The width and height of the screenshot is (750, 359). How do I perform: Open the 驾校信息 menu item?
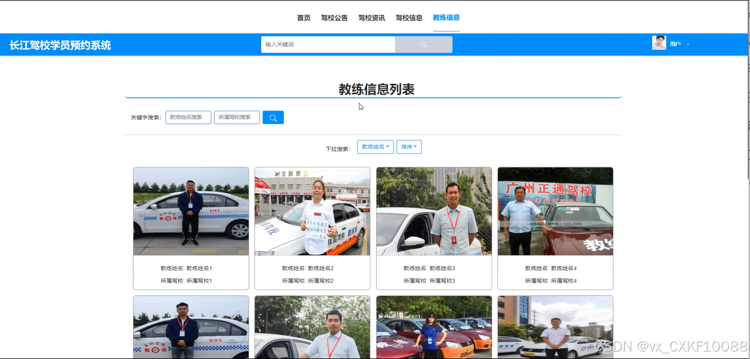(x=409, y=18)
